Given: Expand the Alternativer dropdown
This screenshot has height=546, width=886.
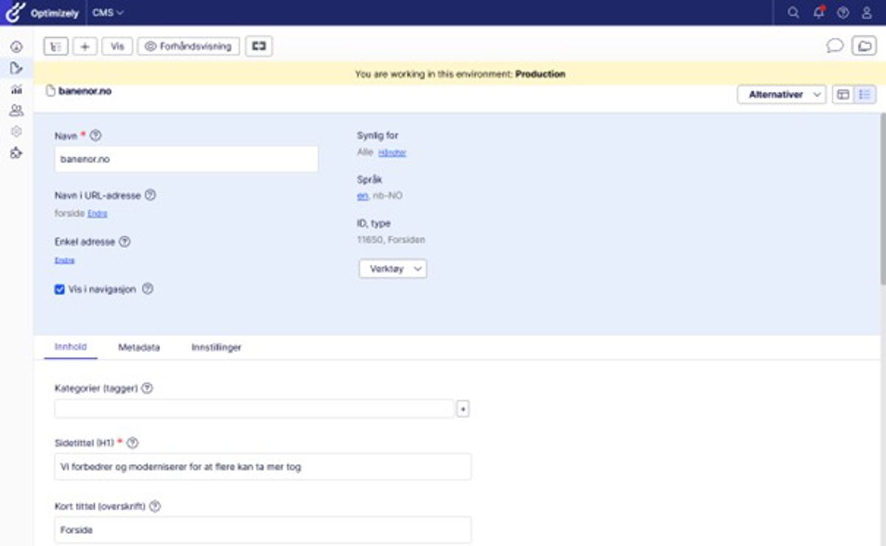Looking at the screenshot, I should (781, 95).
